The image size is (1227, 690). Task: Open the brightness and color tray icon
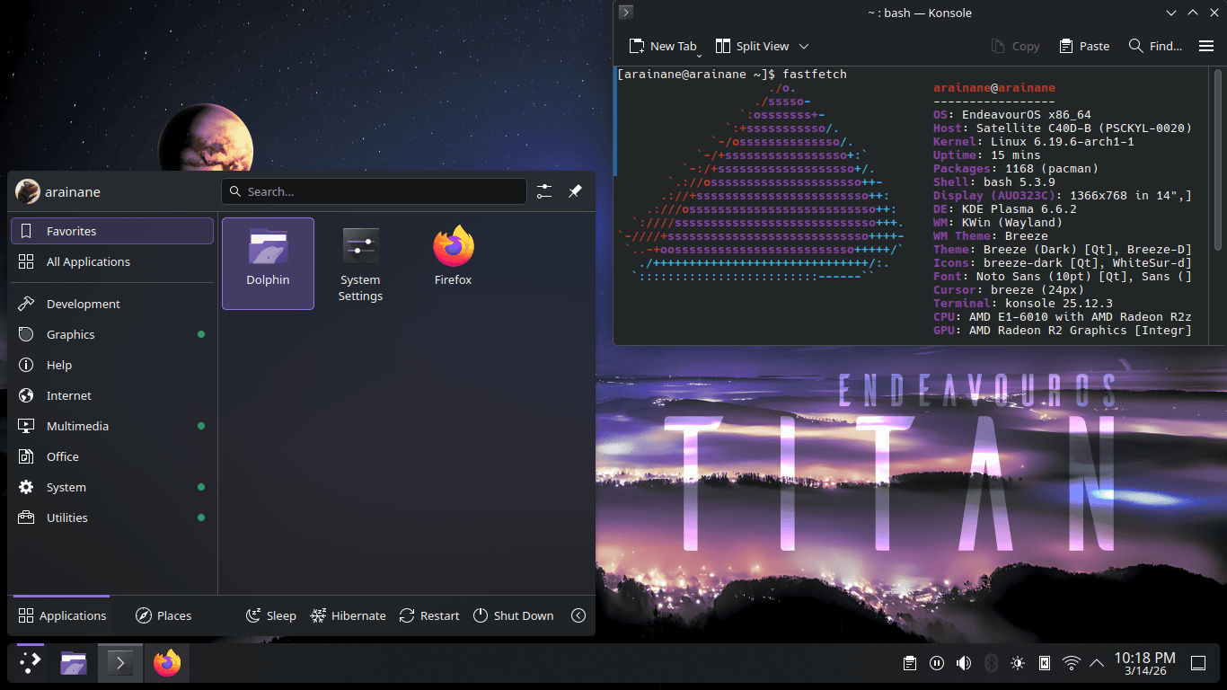point(1018,664)
